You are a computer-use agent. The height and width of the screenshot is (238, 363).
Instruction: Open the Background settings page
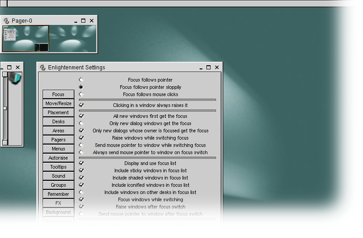[59, 212]
